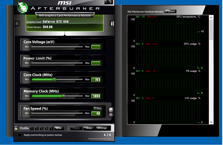Click the Memory Clock (MHz) label
Image resolution: width=223 pixels, height=145 pixels.
[41, 91]
